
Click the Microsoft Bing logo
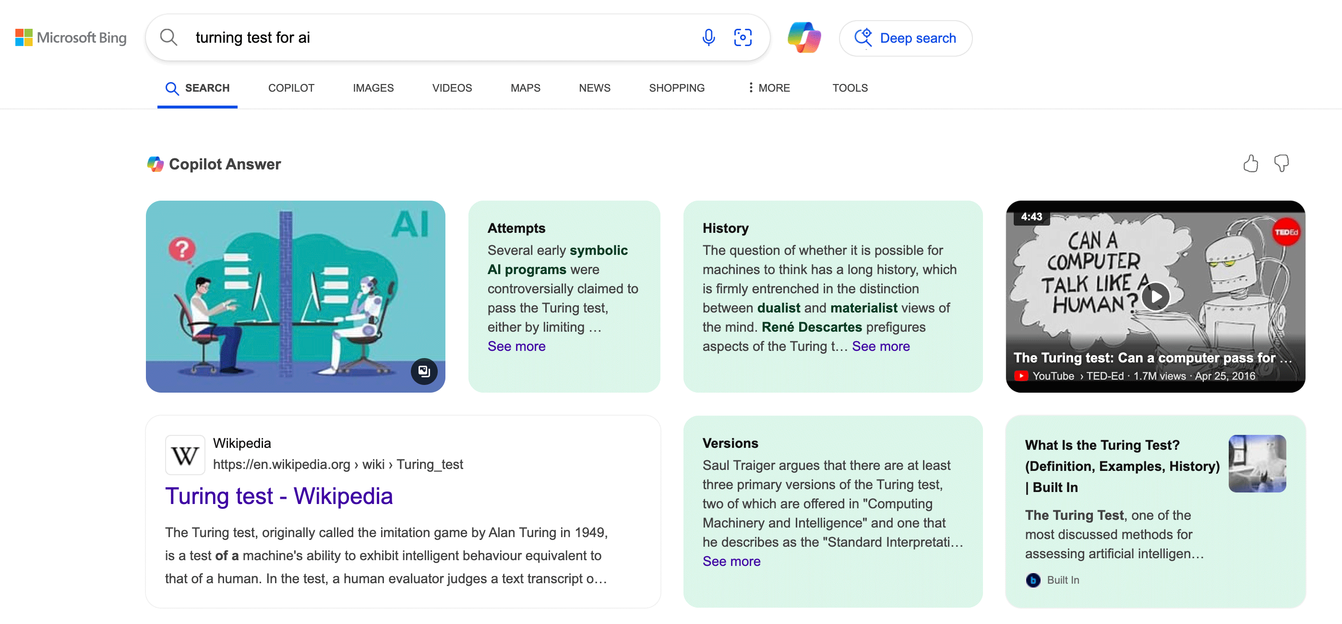(x=71, y=37)
